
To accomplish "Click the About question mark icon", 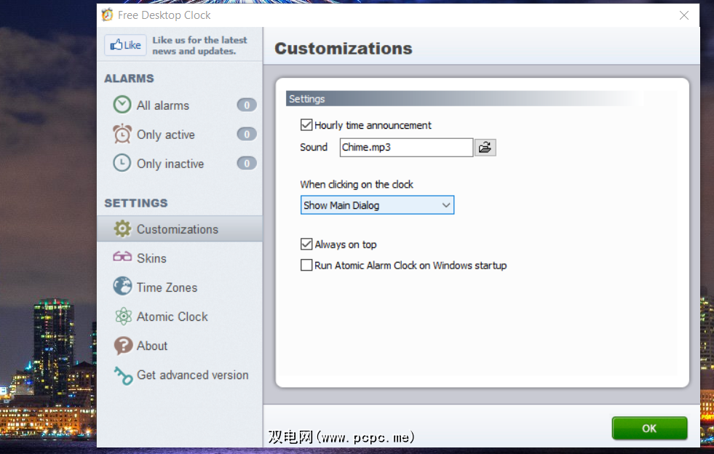I will coord(123,346).
